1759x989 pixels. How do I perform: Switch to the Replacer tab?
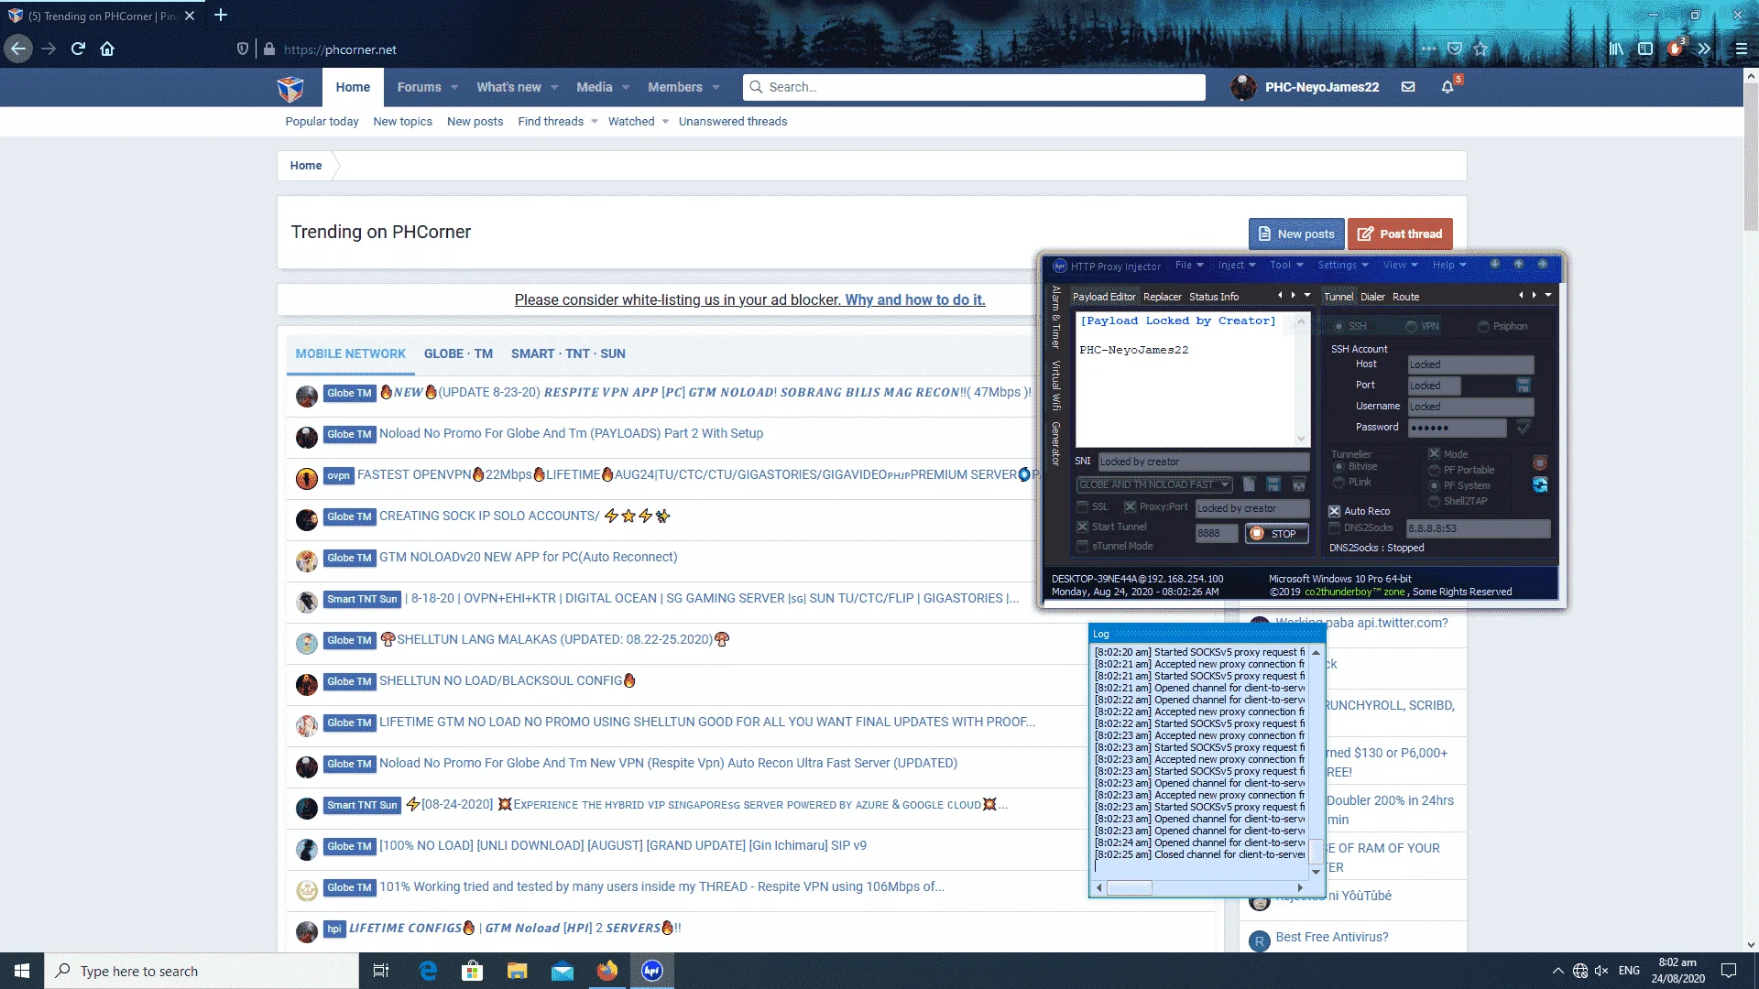pyautogui.click(x=1163, y=297)
